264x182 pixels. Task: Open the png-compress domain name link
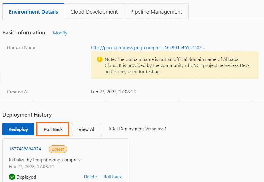[x=148, y=47]
